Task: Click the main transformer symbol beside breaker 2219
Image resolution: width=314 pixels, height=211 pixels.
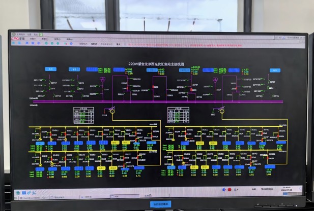Action: (112, 110)
